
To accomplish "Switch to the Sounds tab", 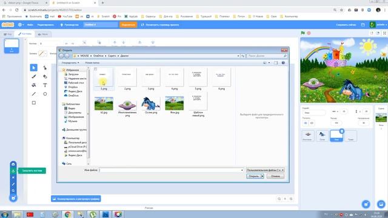I will [x=43, y=34].
